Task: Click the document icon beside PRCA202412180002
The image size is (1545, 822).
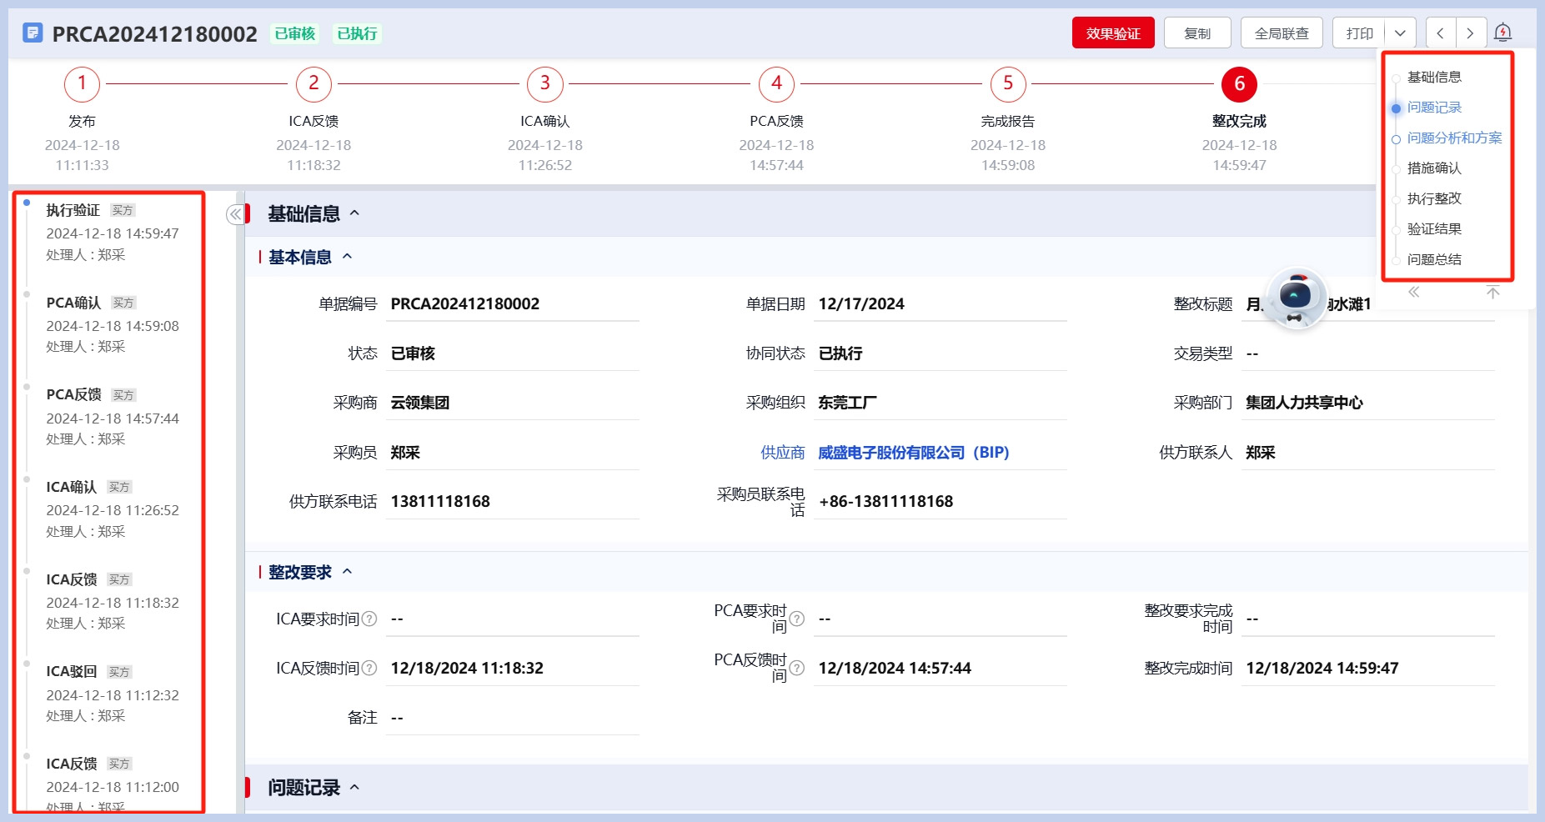Action: 33,33
